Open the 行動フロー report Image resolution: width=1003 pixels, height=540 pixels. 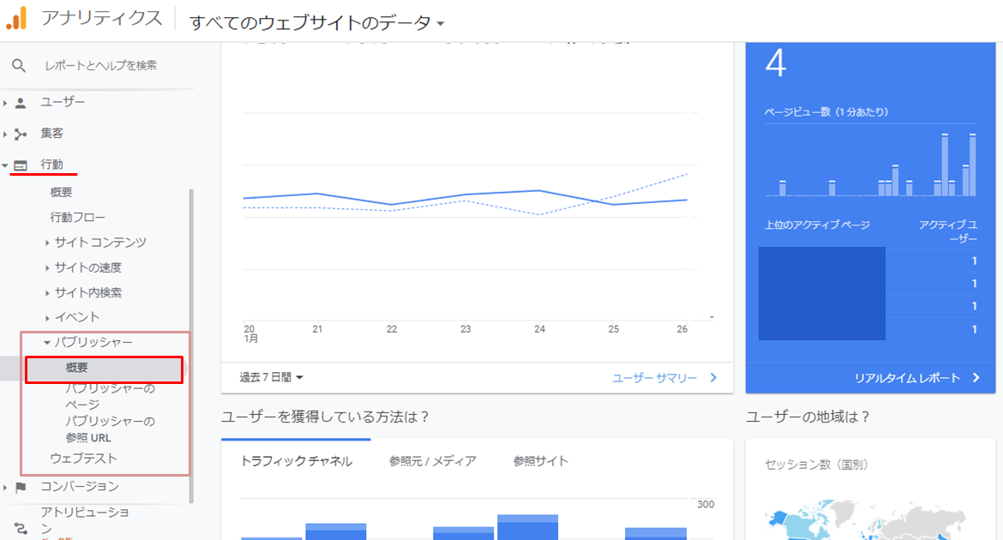(78, 218)
